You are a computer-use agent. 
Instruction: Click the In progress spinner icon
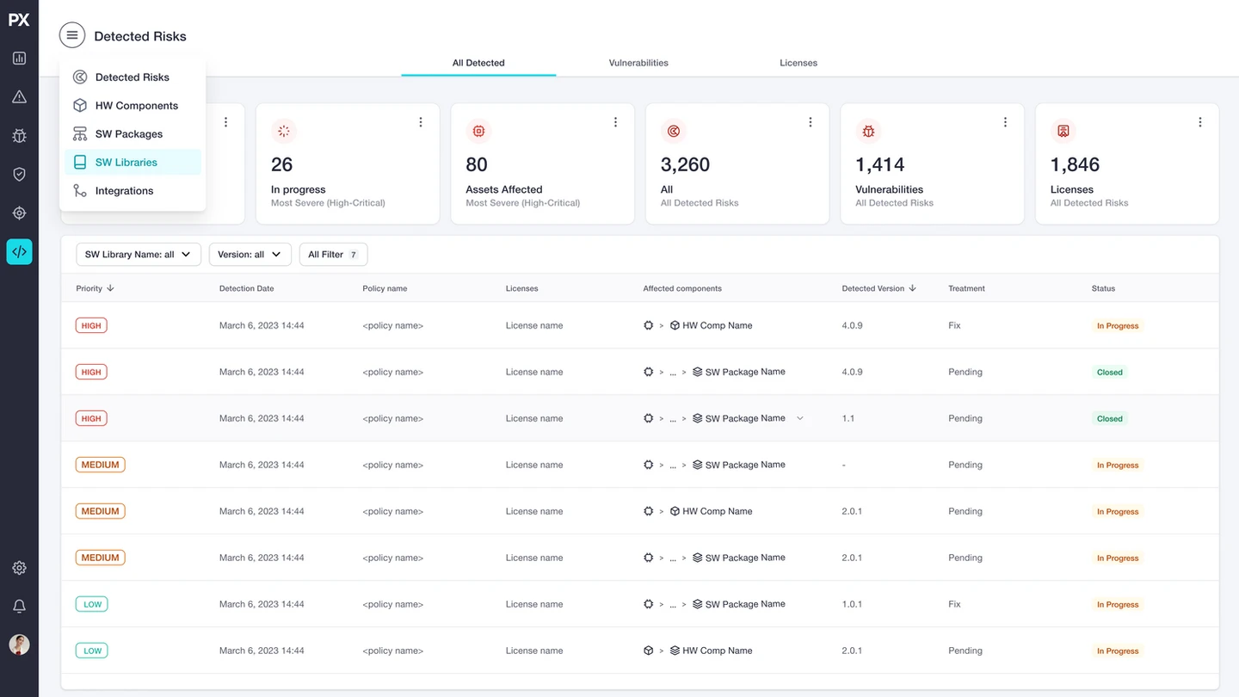pyautogui.click(x=284, y=131)
